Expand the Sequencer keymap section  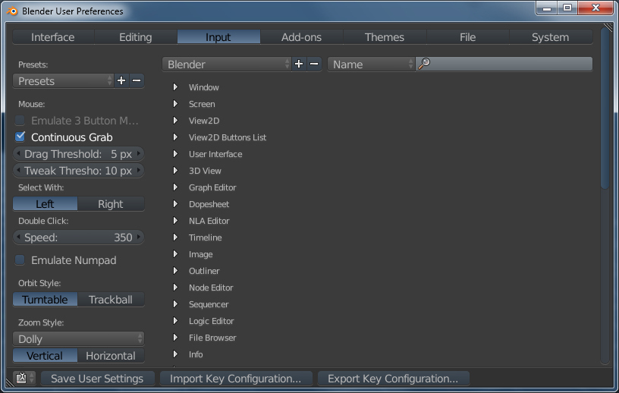(175, 303)
